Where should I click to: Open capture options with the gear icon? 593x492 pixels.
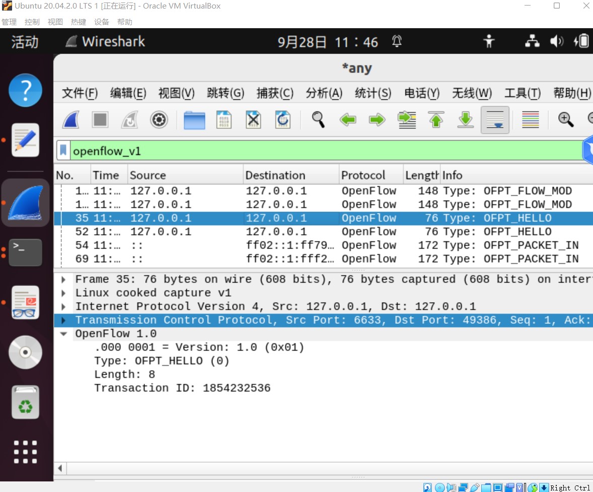(159, 120)
